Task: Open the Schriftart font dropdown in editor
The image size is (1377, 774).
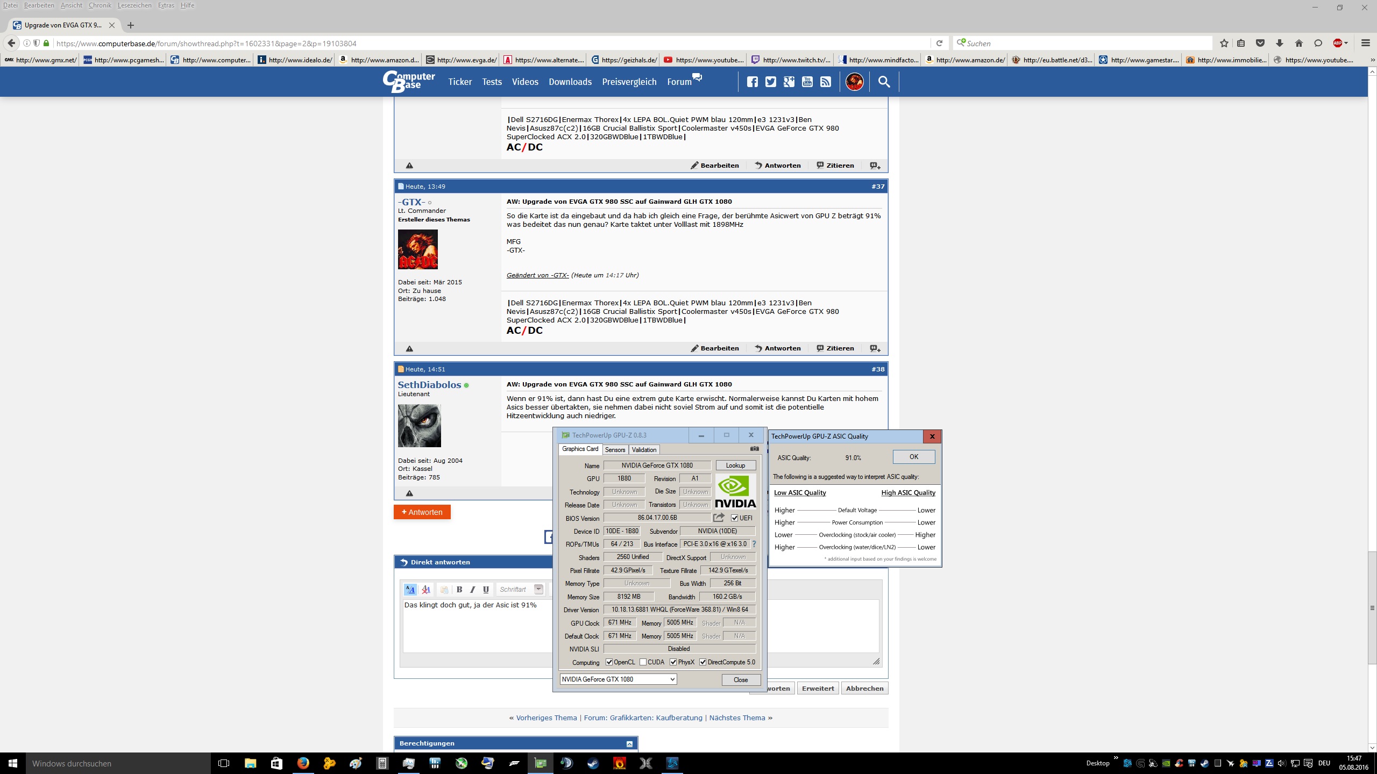Action: click(x=520, y=590)
